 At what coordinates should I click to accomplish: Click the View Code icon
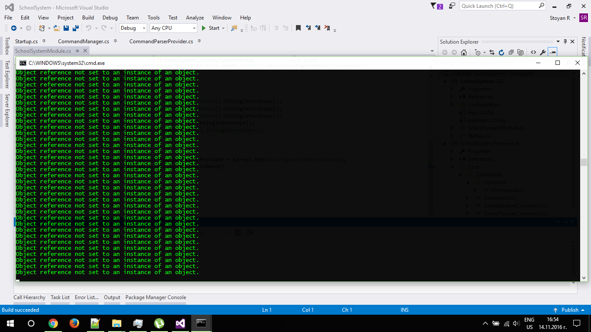click(533, 52)
